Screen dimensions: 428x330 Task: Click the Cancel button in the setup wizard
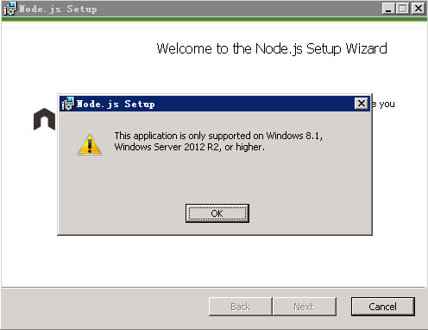(x=382, y=307)
